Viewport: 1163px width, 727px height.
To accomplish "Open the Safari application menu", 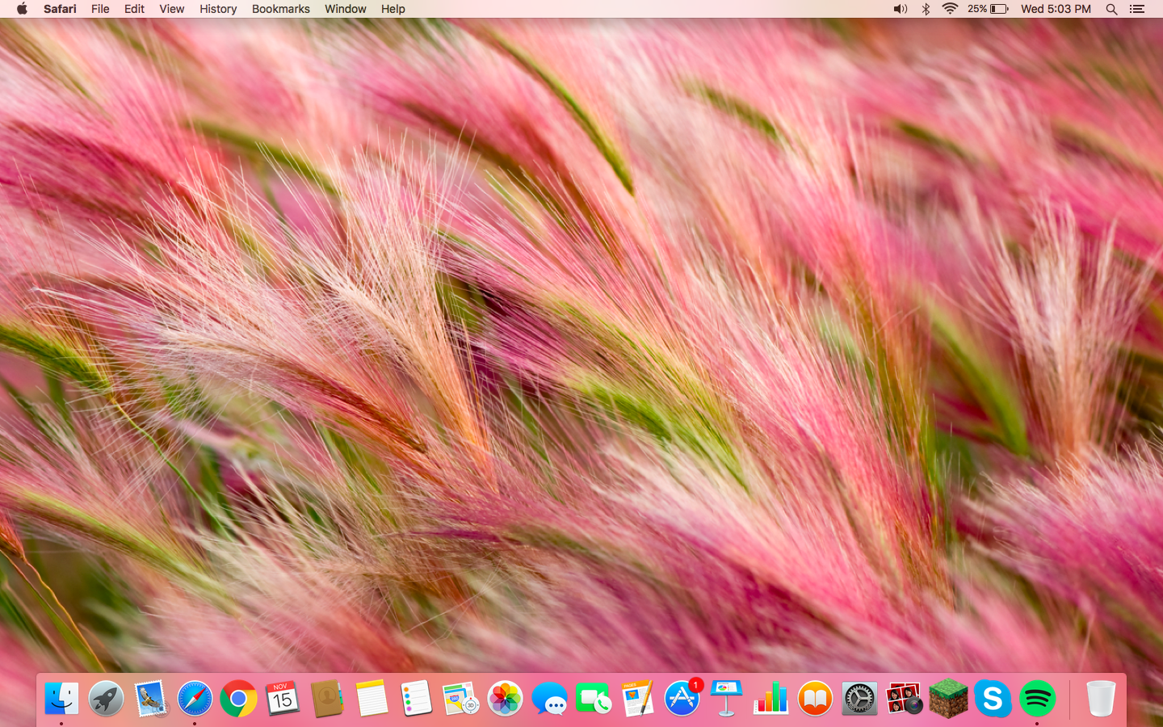I will [60, 9].
